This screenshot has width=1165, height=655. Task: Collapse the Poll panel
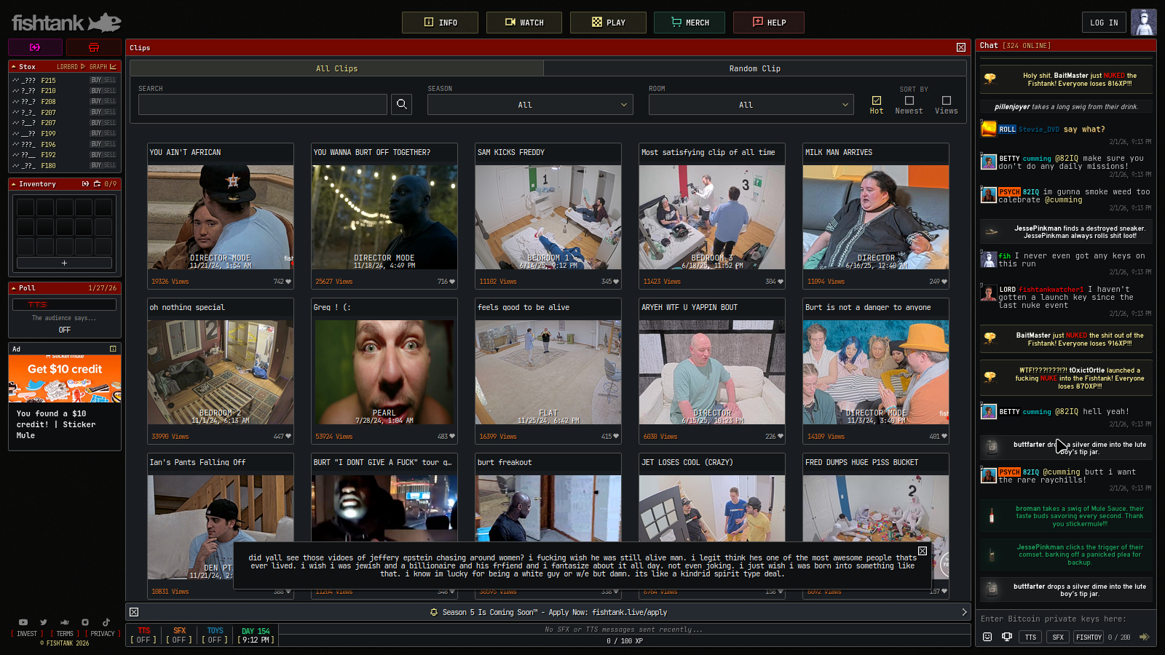point(14,288)
